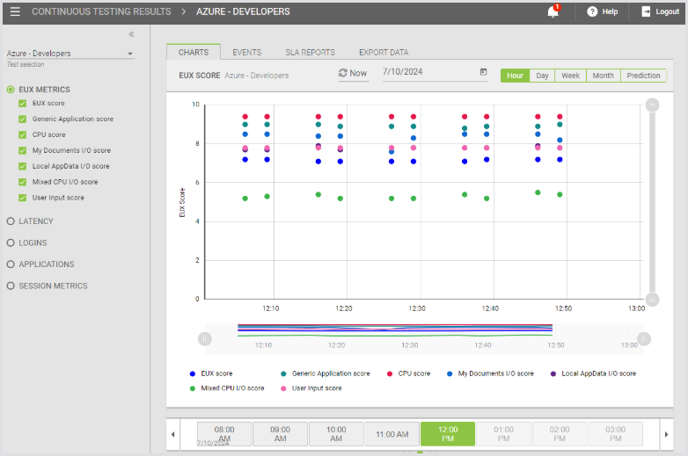This screenshot has height=456, width=688.
Task: Open the Export Data tab
Action: tap(383, 53)
